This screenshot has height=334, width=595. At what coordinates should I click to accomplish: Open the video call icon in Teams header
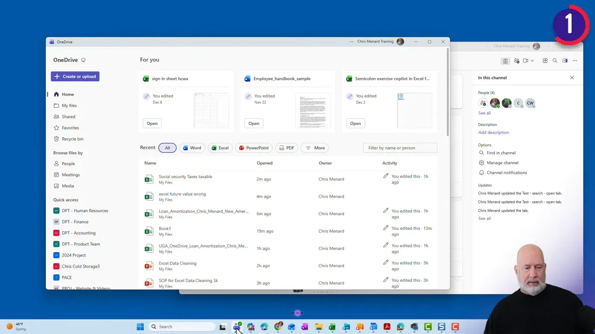[x=525, y=61]
